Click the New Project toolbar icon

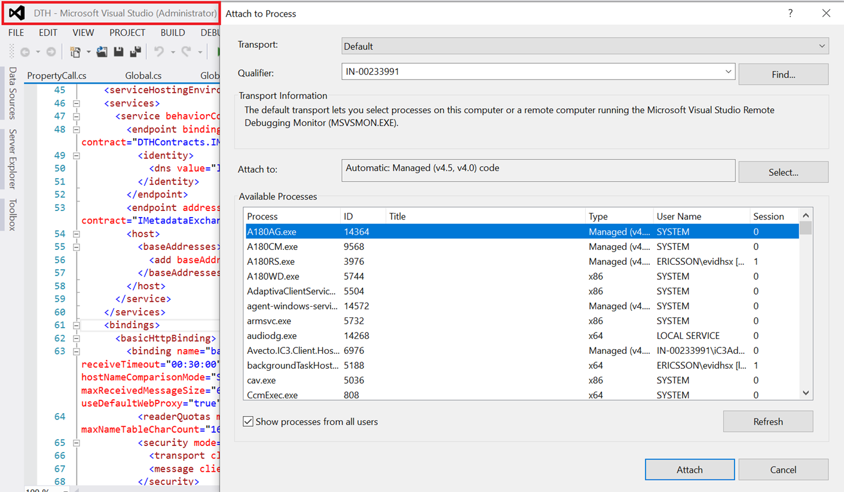click(x=75, y=53)
